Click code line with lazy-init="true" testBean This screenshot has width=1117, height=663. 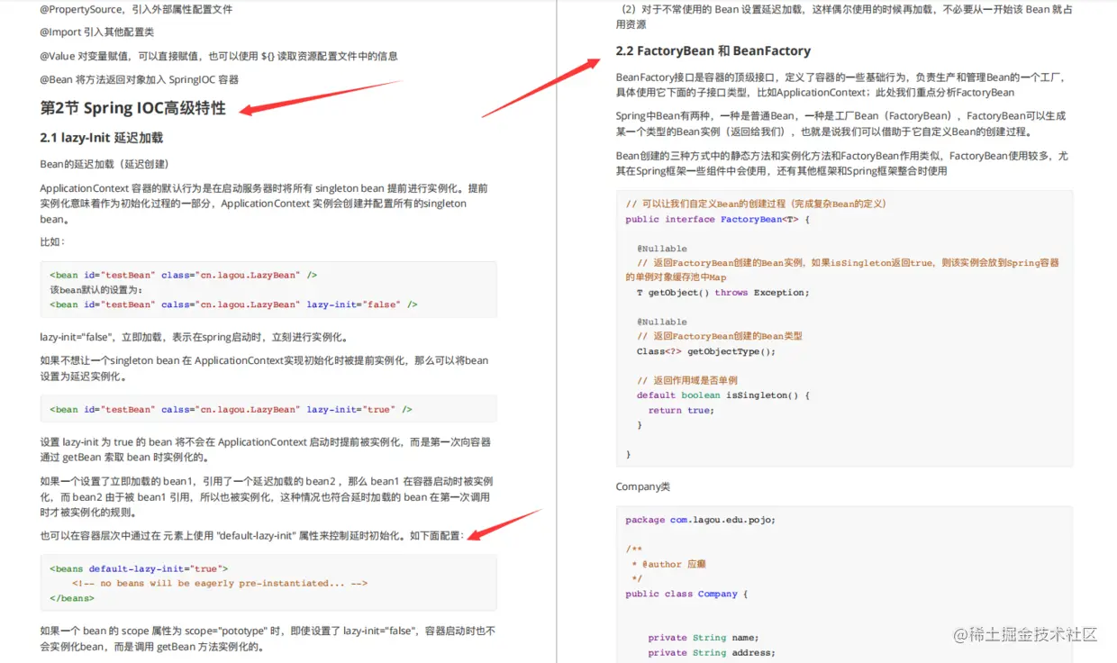click(x=231, y=410)
